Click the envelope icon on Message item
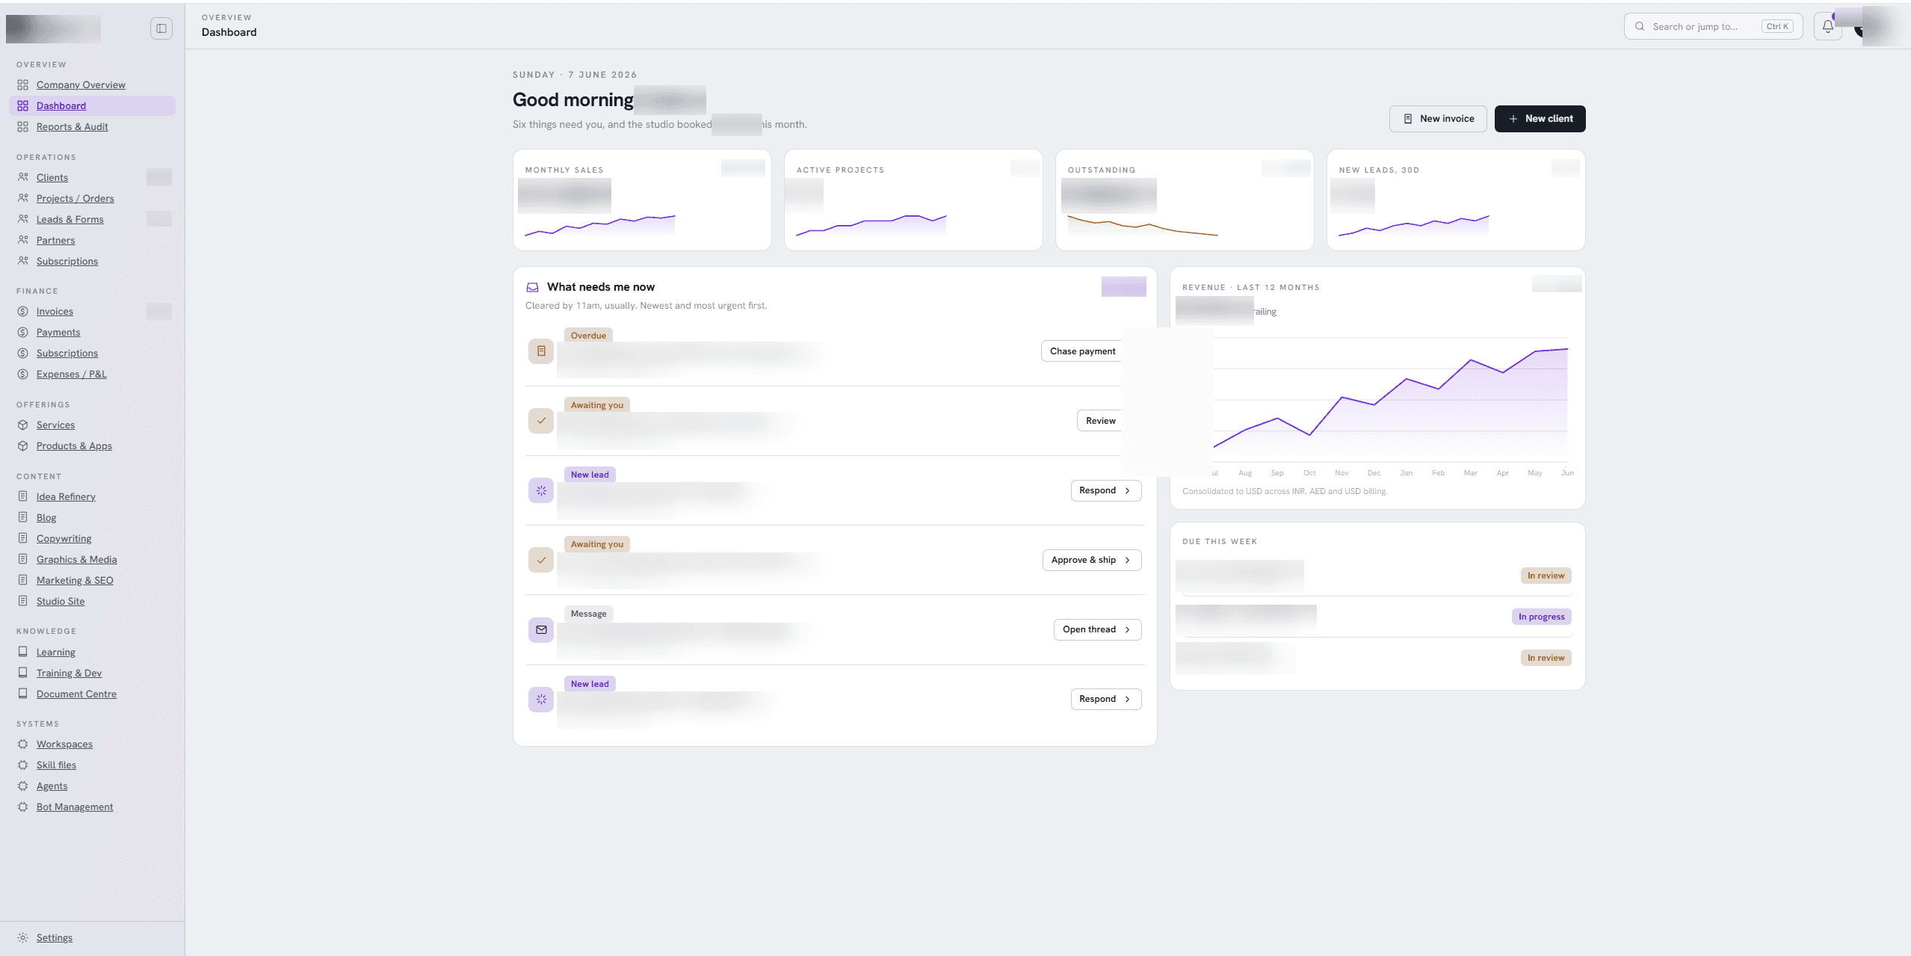Screen dimensions: 1911x956 pyautogui.click(x=541, y=630)
